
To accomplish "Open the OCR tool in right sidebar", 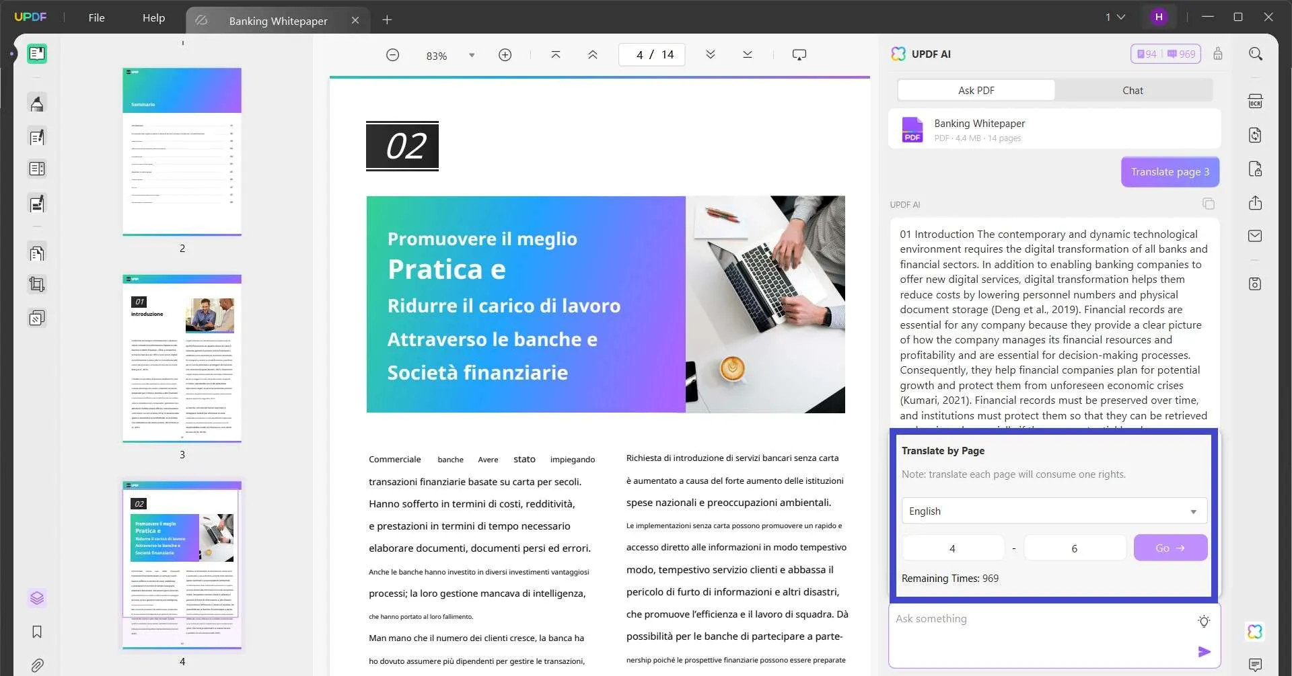I will click(1256, 100).
